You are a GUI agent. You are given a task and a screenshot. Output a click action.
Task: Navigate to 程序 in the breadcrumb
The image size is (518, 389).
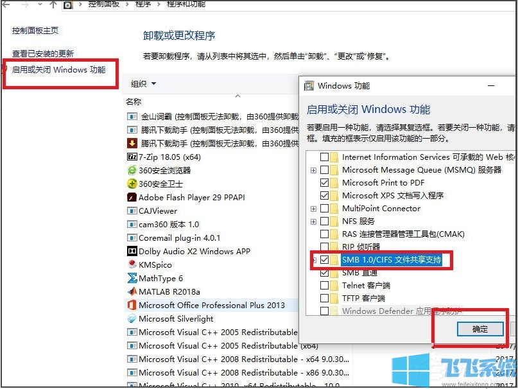(x=145, y=5)
